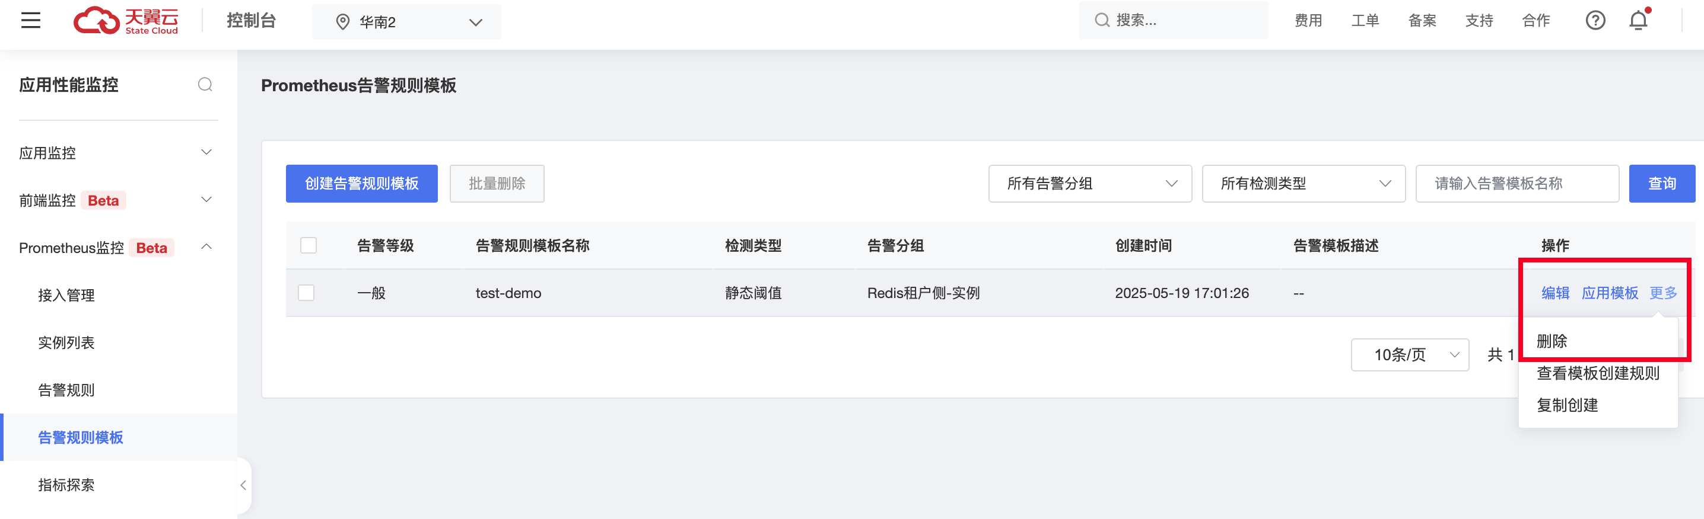Click the State Cloud logo
1704x519 pixels.
126,21
